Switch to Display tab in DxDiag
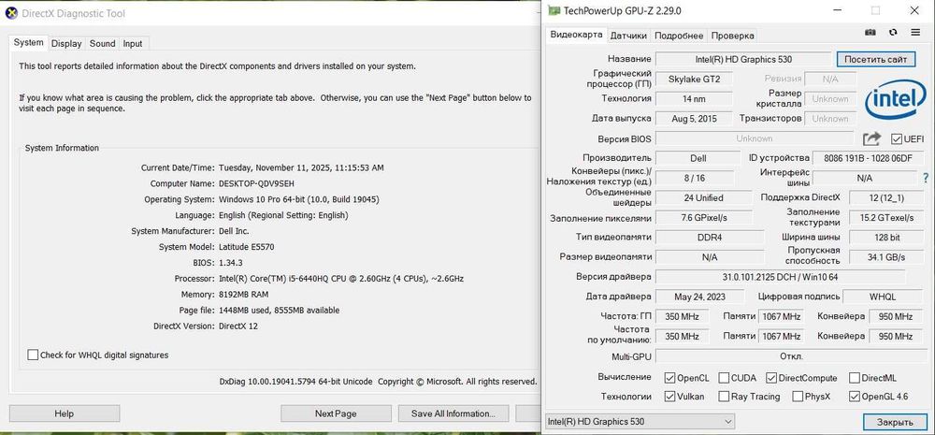Viewport: 935px width, 435px height. click(66, 44)
